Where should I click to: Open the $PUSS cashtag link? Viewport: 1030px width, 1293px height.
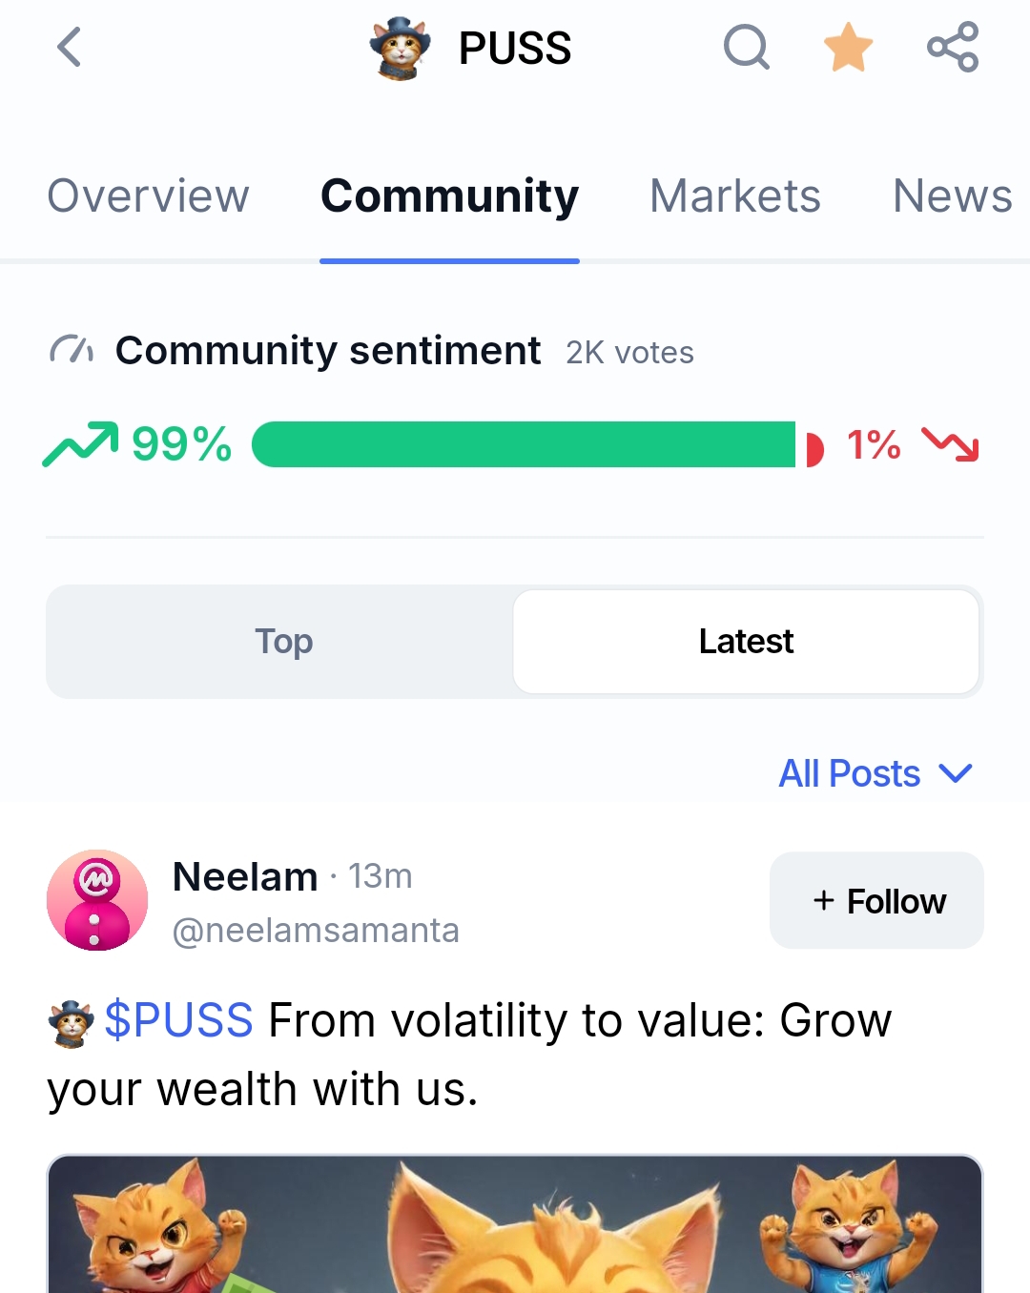pyautogui.click(x=179, y=1020)
